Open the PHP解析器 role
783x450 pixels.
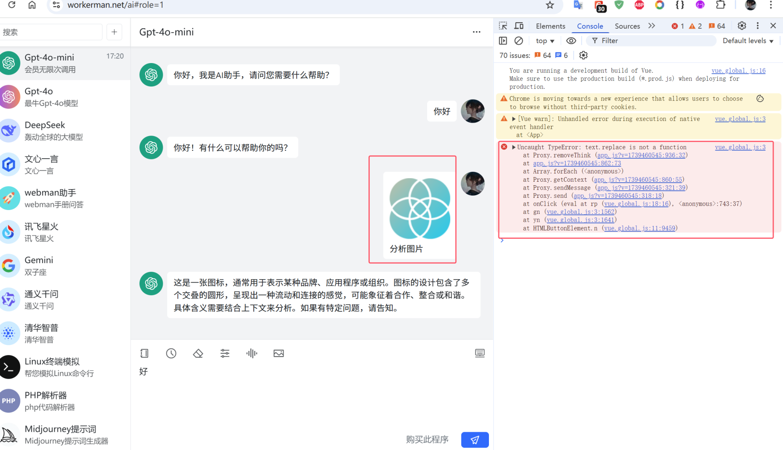(x=65, y=401)
